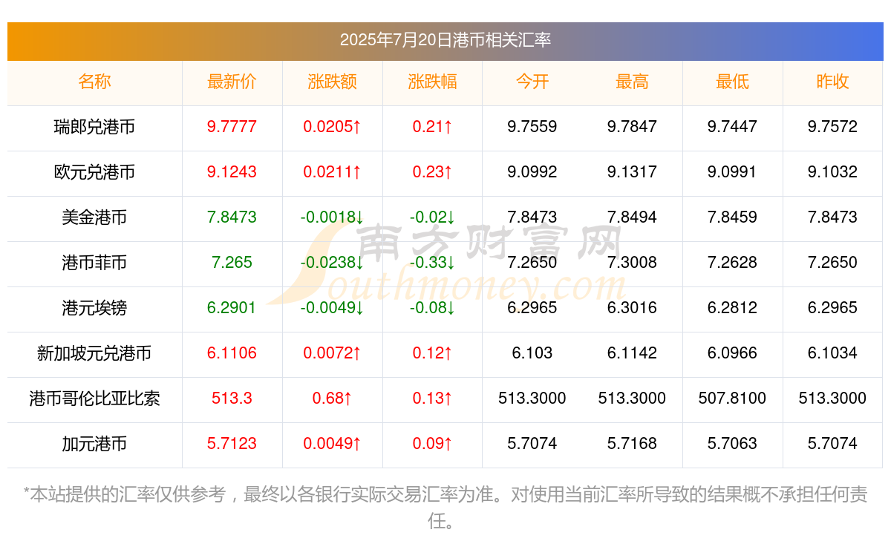Click latest price 9.7777

point(232,127)
